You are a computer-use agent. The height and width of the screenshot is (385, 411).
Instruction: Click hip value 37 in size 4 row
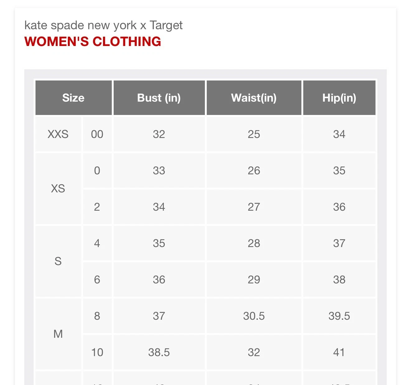coord(339,243)
